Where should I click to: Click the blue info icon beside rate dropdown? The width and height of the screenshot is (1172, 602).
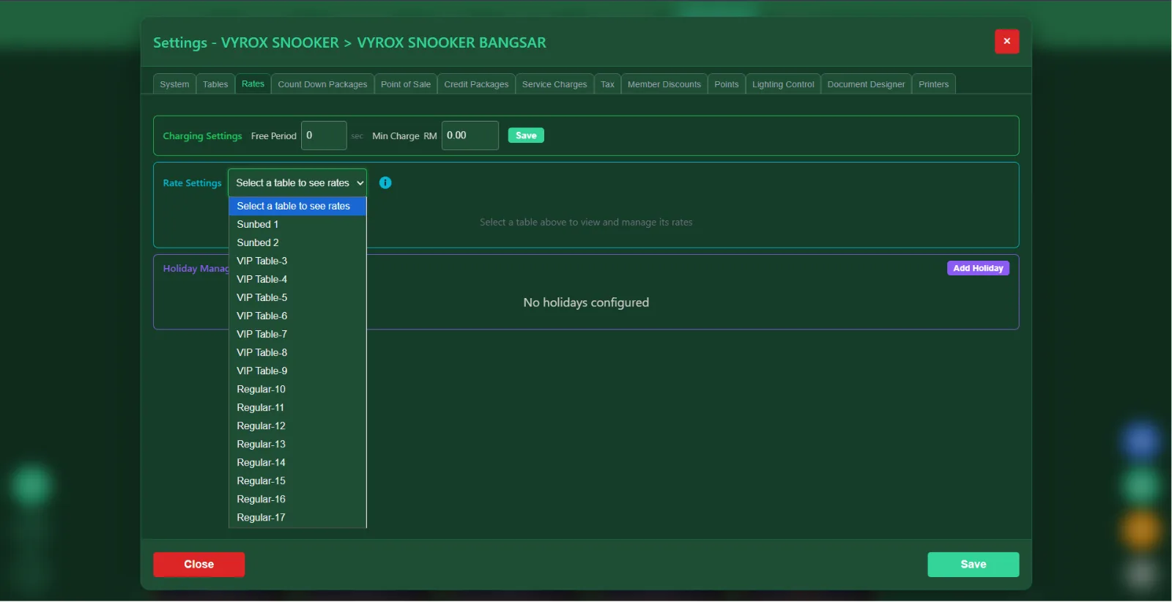(x=385, y=183)
